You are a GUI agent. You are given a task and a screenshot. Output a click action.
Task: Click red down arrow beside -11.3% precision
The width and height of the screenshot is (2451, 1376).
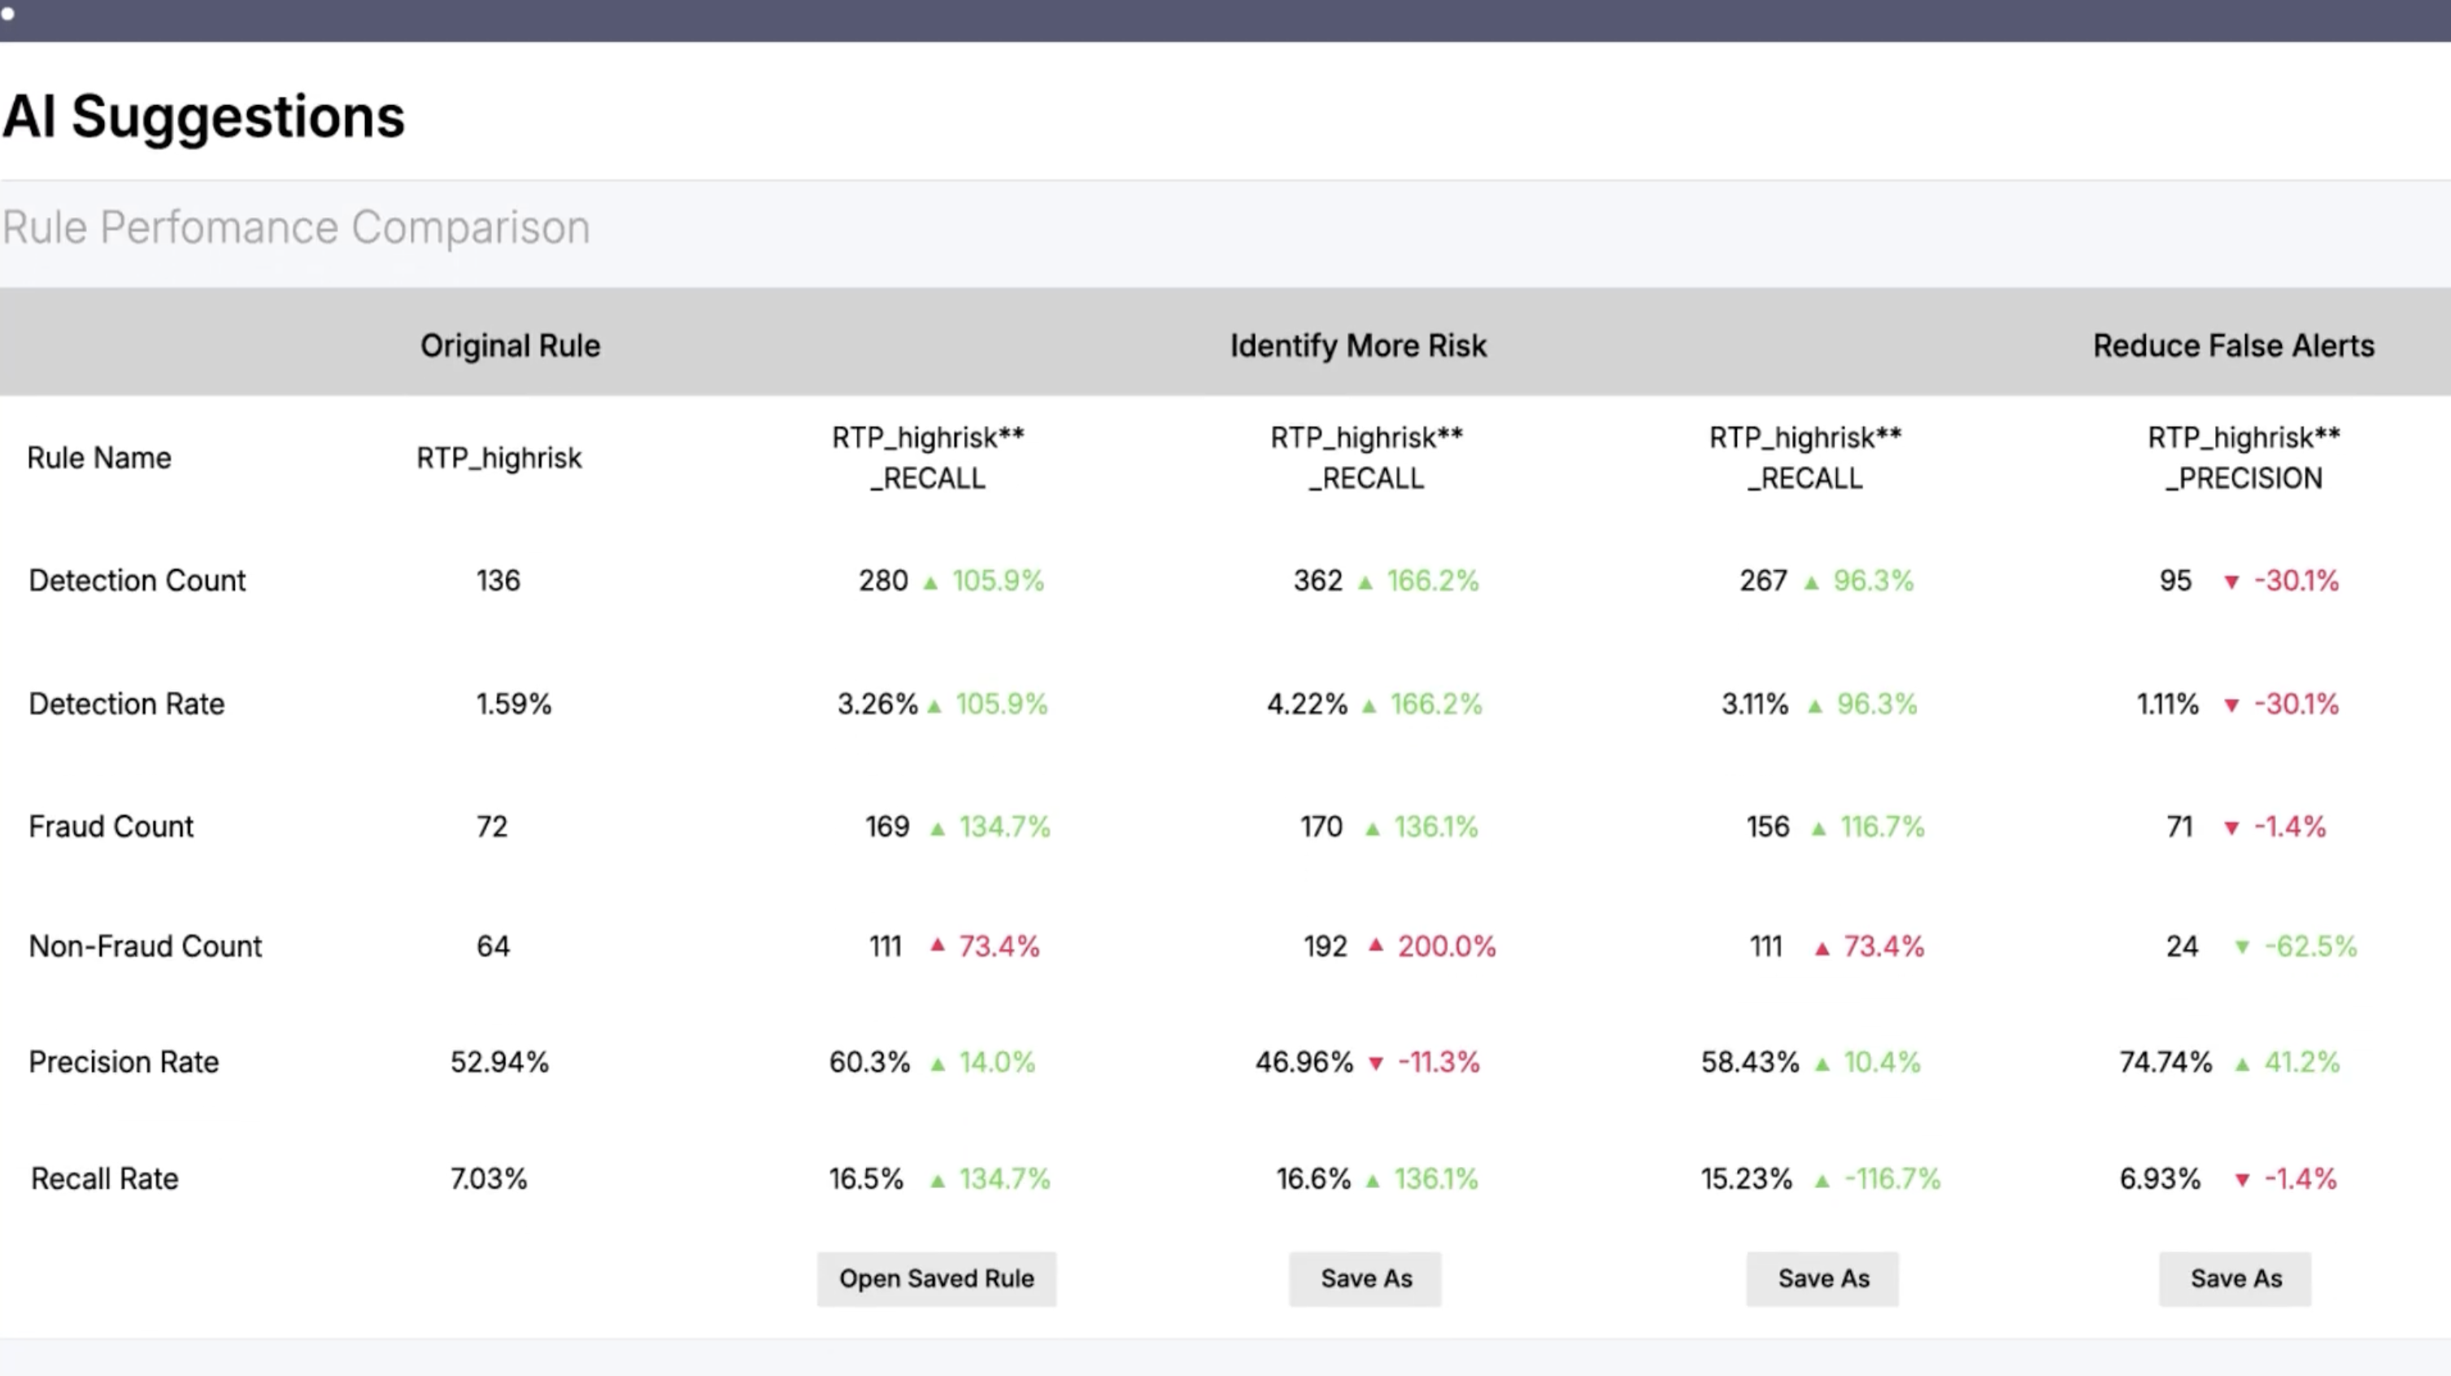tap(1376, 1064)
